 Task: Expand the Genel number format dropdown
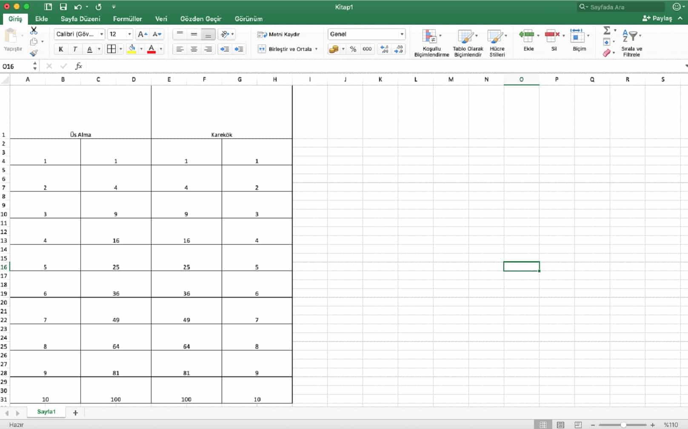click(401, 34)
